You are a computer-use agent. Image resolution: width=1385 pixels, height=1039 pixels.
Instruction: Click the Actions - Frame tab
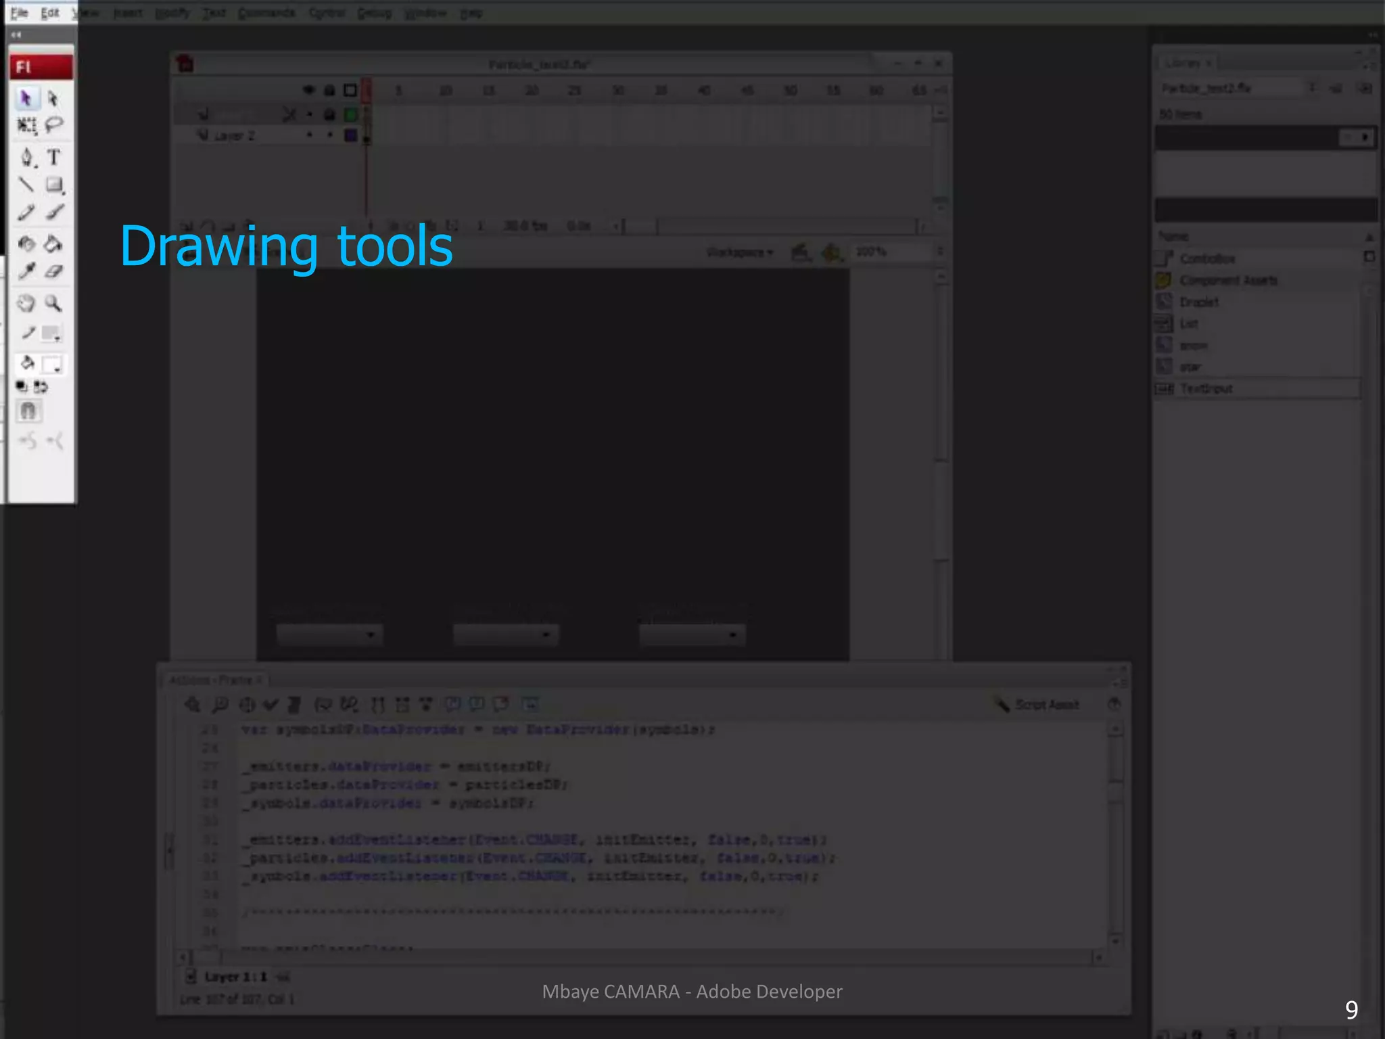pos(215,680)
